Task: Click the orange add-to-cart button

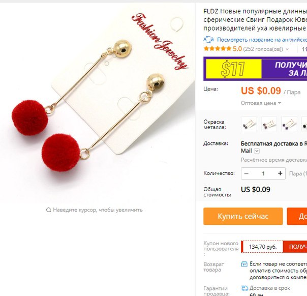Action: (297, 216)
